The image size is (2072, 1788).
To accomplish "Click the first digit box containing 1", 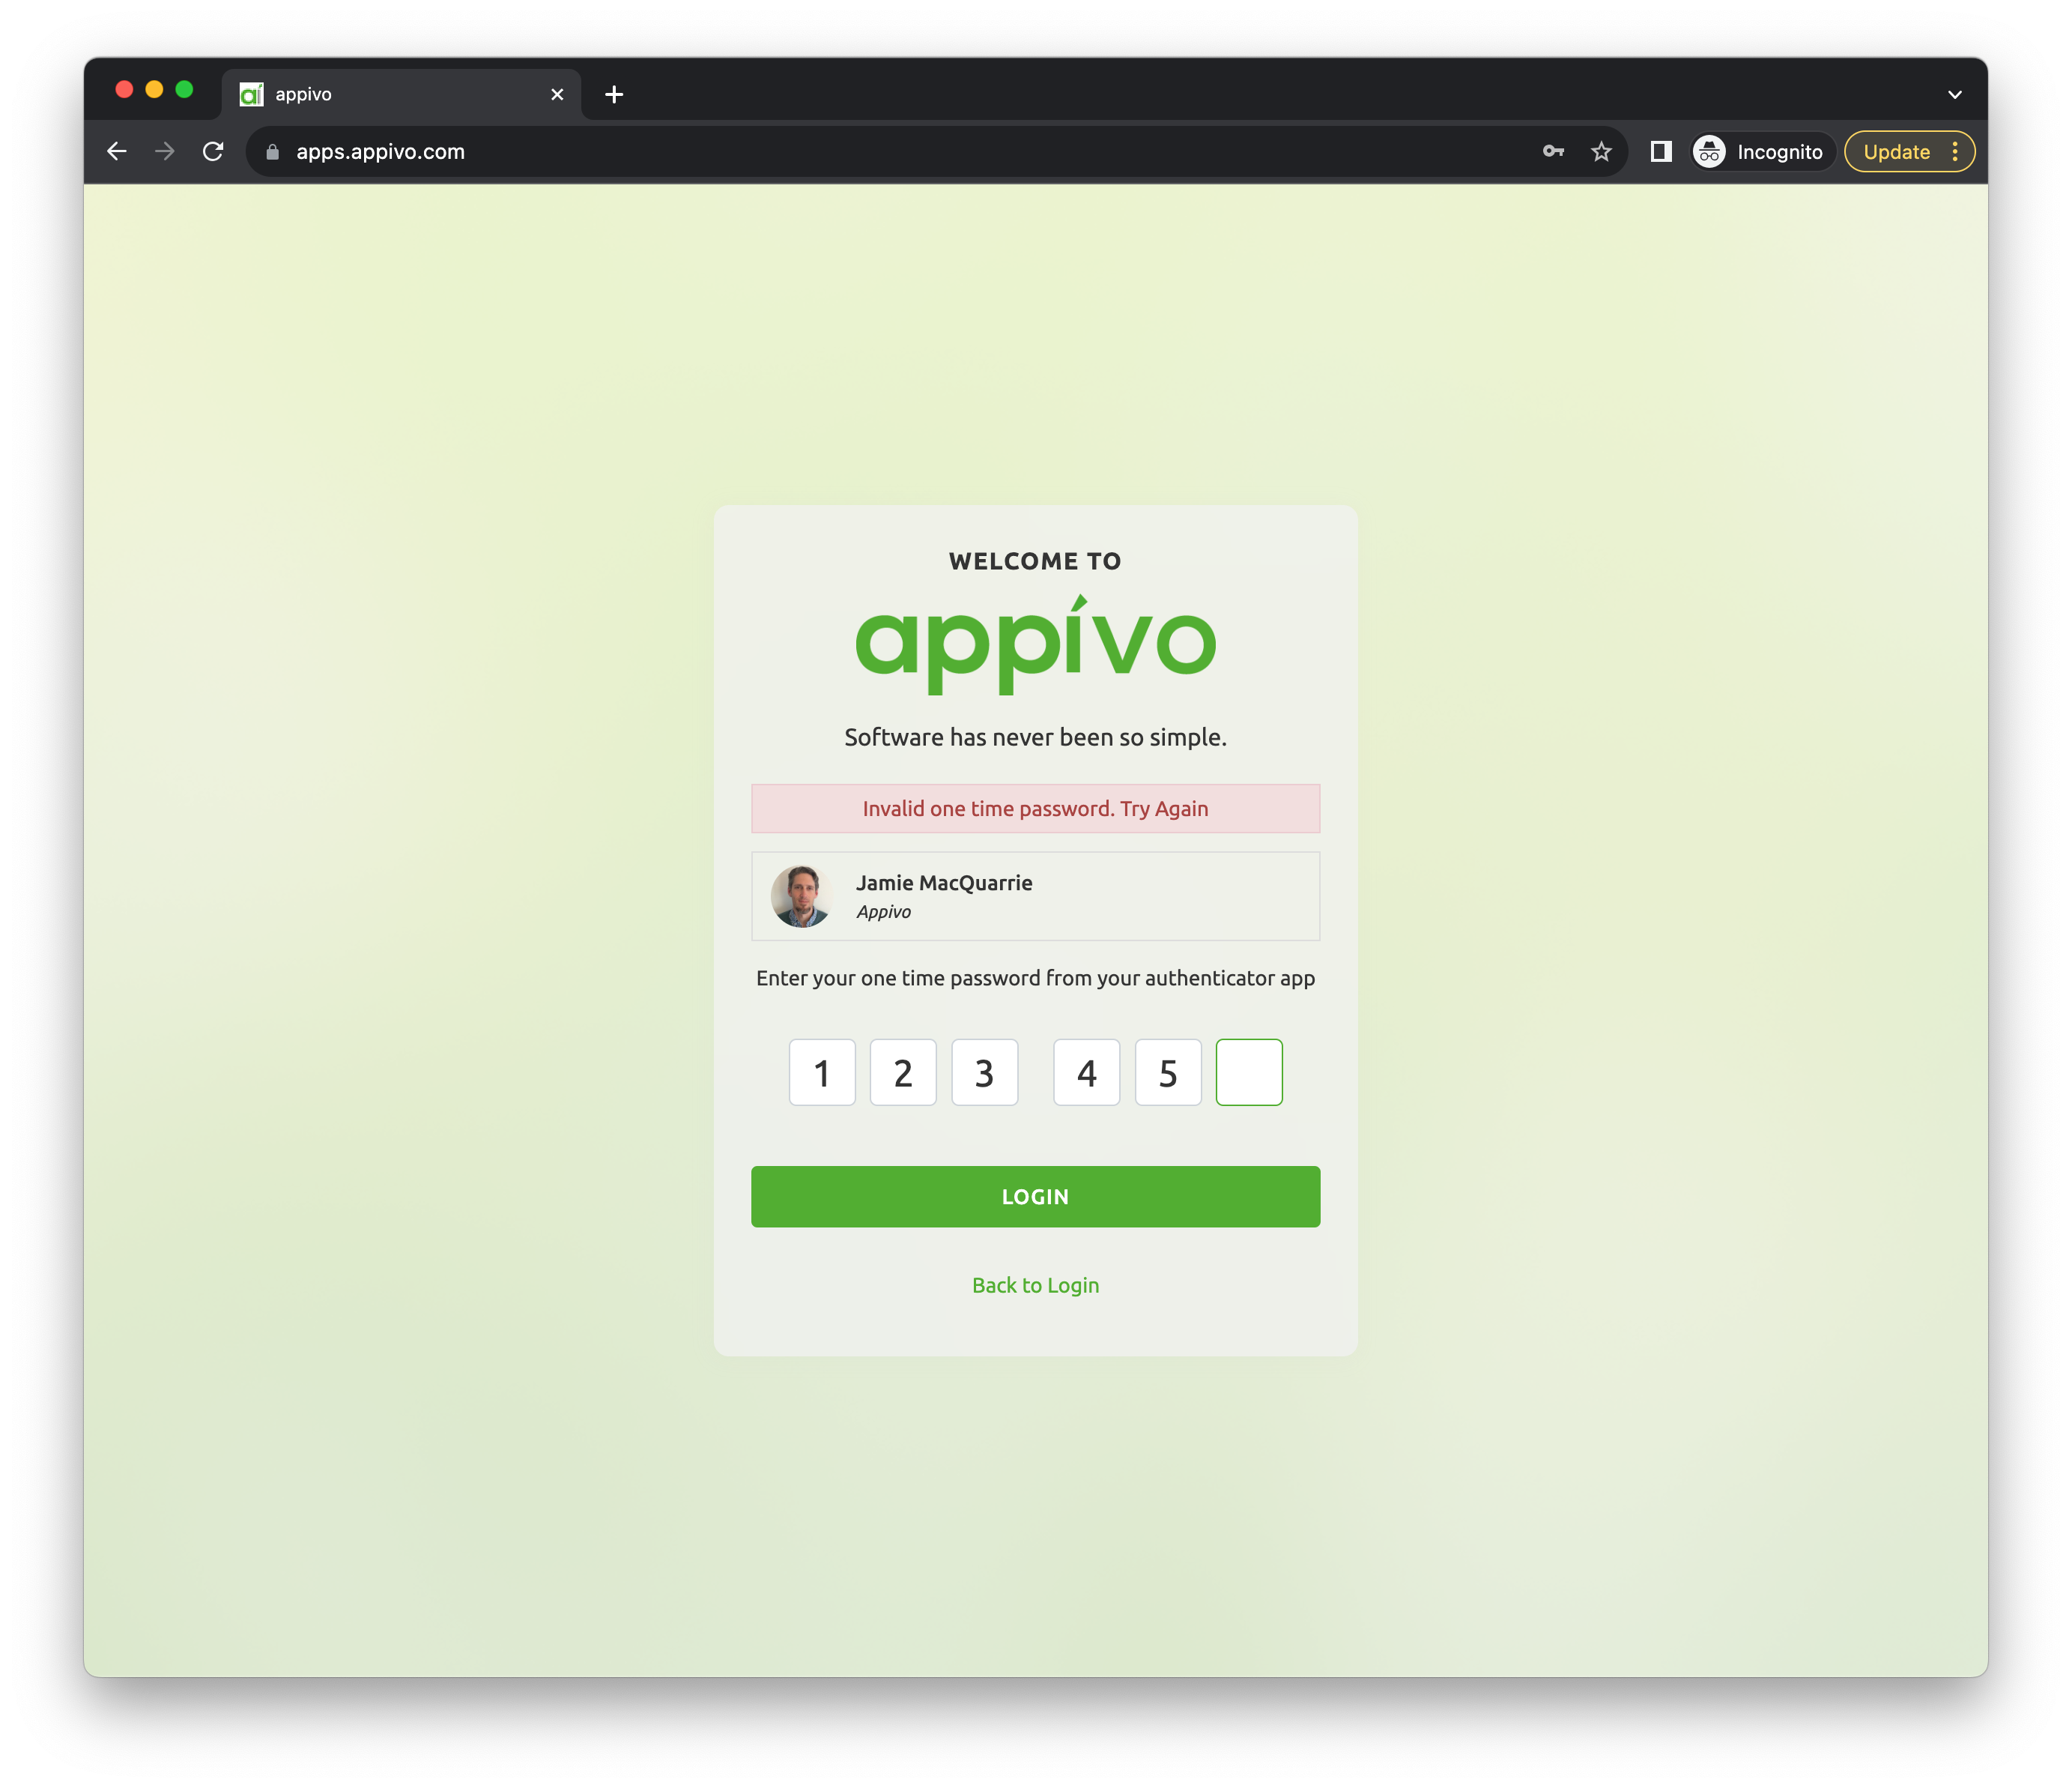I will 822,1072.
